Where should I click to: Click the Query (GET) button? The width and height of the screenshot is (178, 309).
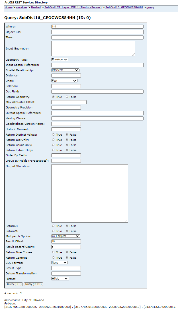14,284
